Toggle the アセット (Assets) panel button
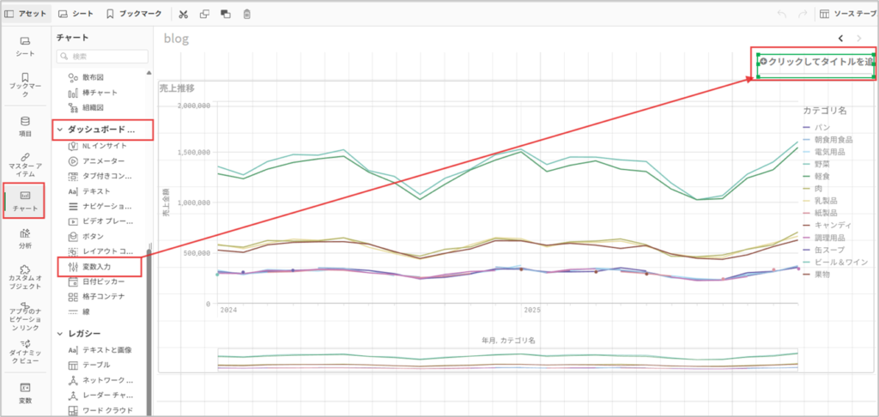This screenshot has height=417, width=879. [x=26, y=14]
